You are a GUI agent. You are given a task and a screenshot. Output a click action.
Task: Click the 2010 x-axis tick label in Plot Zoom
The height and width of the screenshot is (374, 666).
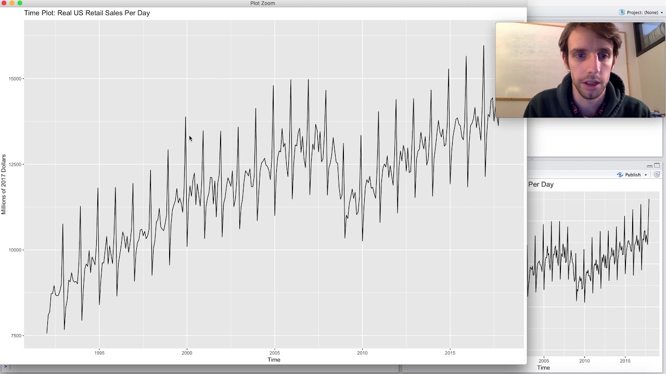[x=362, y=353]
